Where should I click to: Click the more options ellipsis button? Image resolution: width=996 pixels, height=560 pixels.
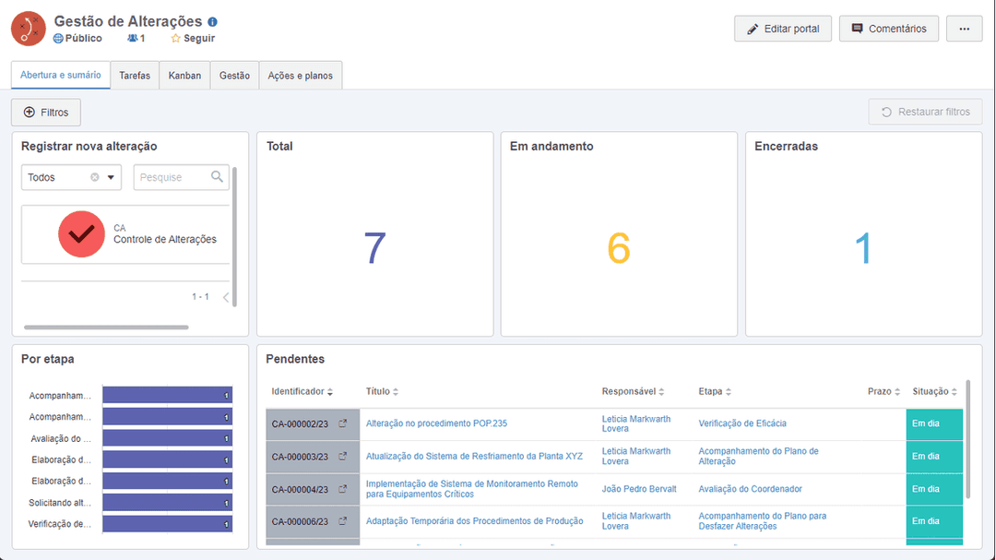click(x=965, y=29)
